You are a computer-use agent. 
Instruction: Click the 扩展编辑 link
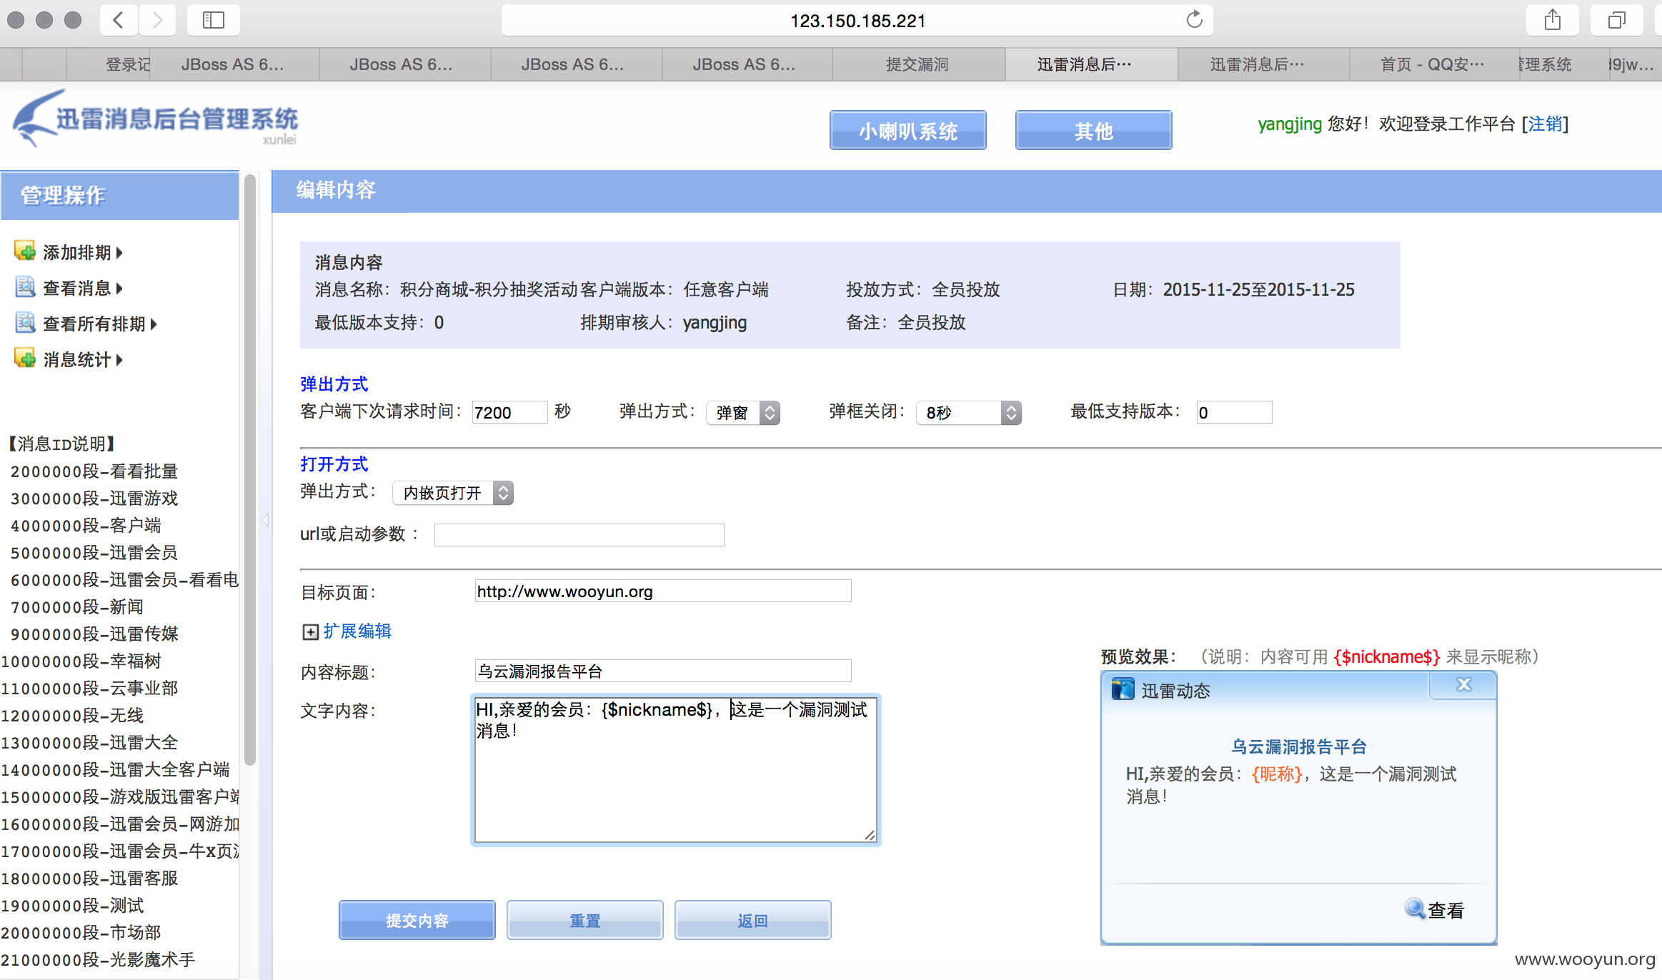pyautogui.click(x=357, y=631)
